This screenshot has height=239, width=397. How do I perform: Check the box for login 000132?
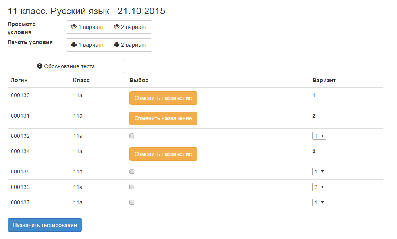(x=132, y=136)
